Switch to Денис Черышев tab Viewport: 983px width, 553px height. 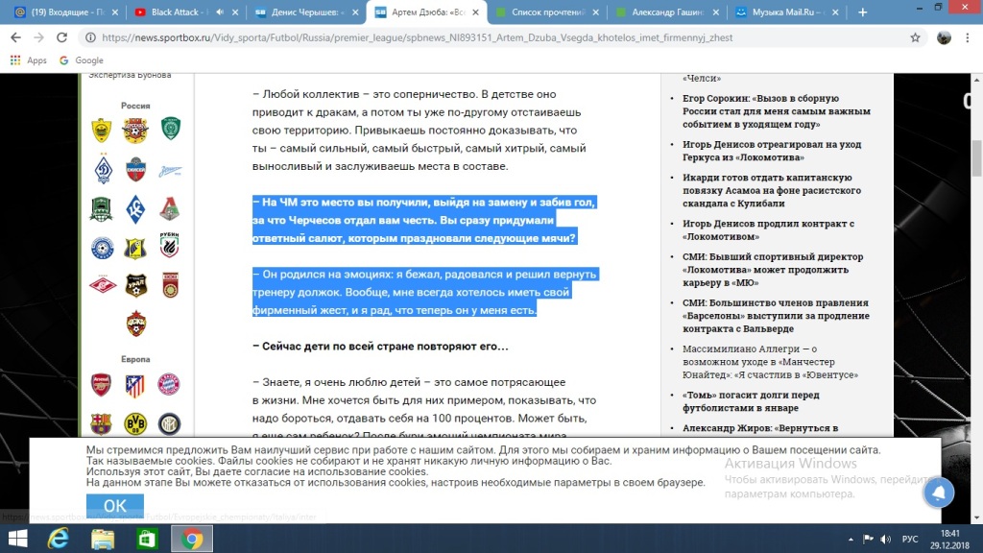(x=305, y=12)
